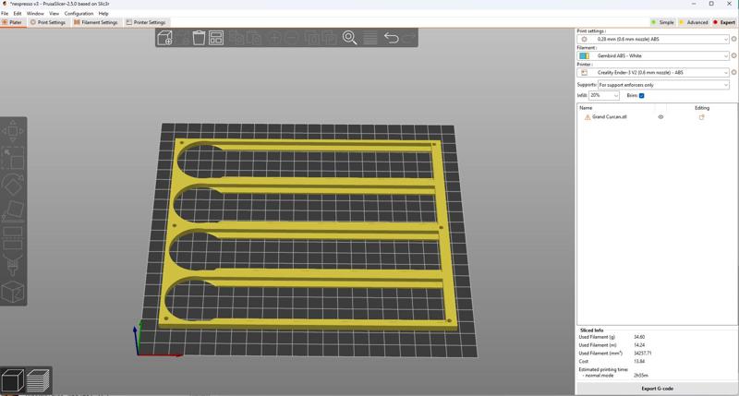Click the Editing column header
Viewport: 739px width, 396px height.
pos(702,108)
